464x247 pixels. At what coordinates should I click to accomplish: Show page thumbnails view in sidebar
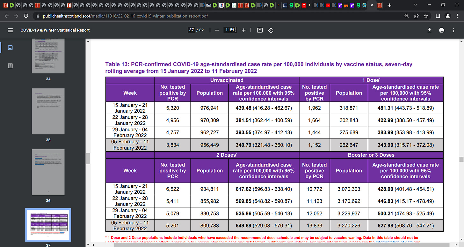[x=10, y=48]
